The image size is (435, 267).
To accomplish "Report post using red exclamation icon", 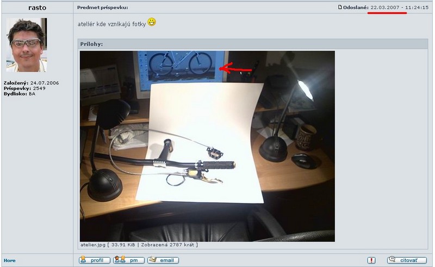I will click(x=371, y=260).
